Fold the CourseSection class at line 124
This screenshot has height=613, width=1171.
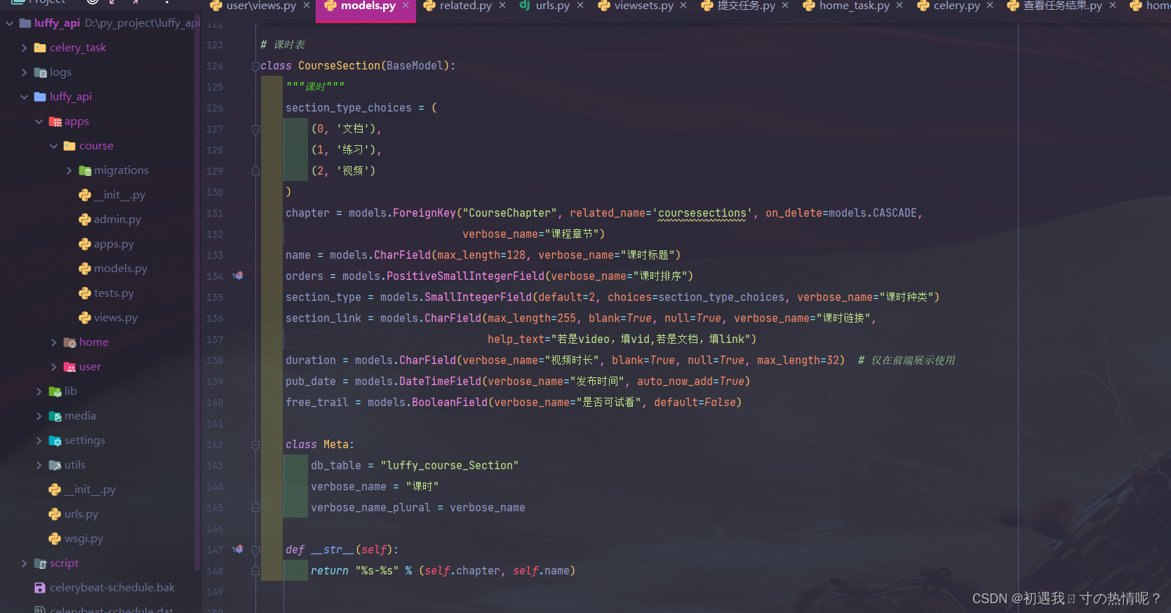255,66
